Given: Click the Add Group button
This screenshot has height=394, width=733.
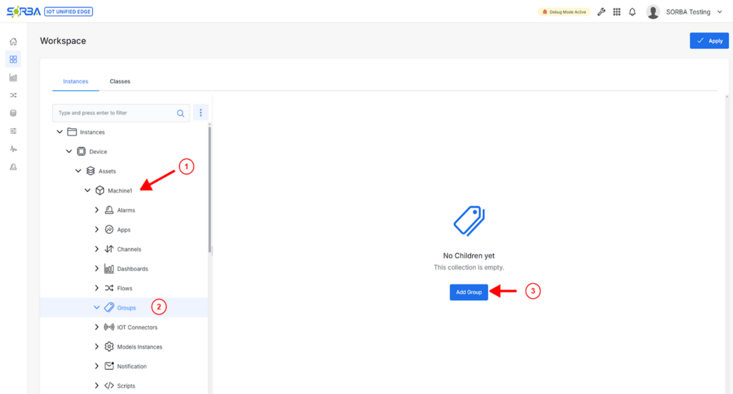Looking at the screenshot, I should point(469,292).
